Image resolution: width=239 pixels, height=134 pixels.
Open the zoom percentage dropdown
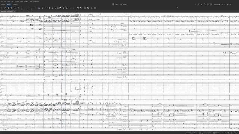tap(236, 133)
